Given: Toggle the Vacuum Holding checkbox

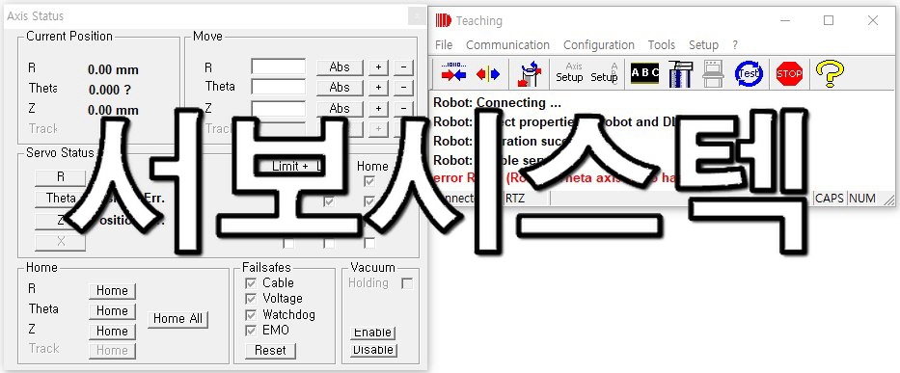Looking at the screenshot, I should tap(407, 283).
